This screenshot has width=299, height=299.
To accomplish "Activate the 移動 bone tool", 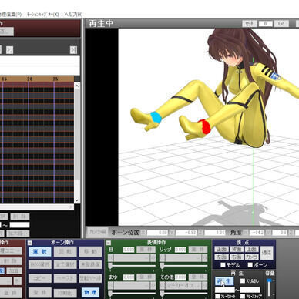I will tap(90, 252).
